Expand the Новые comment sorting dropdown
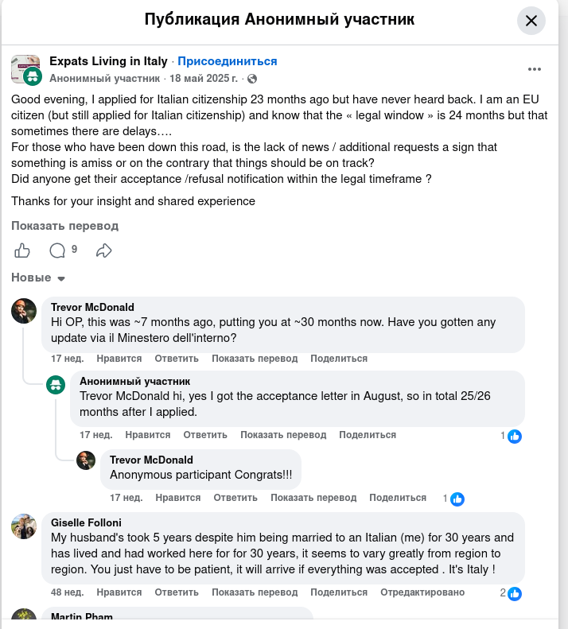 click(x=38, y=278)
